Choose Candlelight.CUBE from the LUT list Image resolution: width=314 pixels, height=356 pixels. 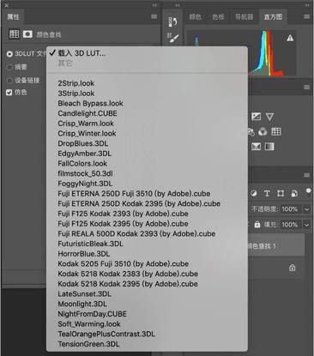(x=88, y=113)
